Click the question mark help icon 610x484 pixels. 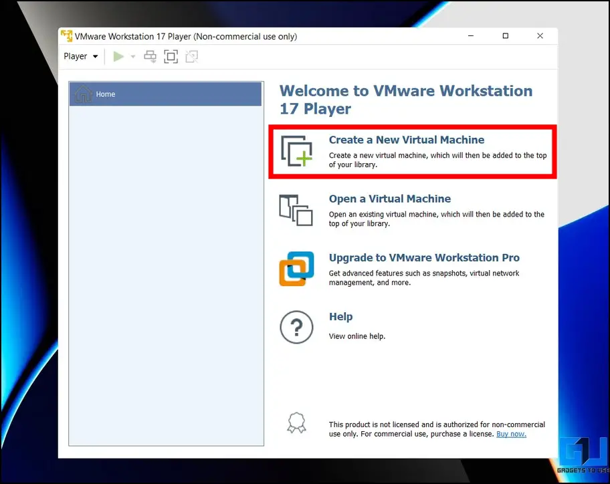(296, 327)
